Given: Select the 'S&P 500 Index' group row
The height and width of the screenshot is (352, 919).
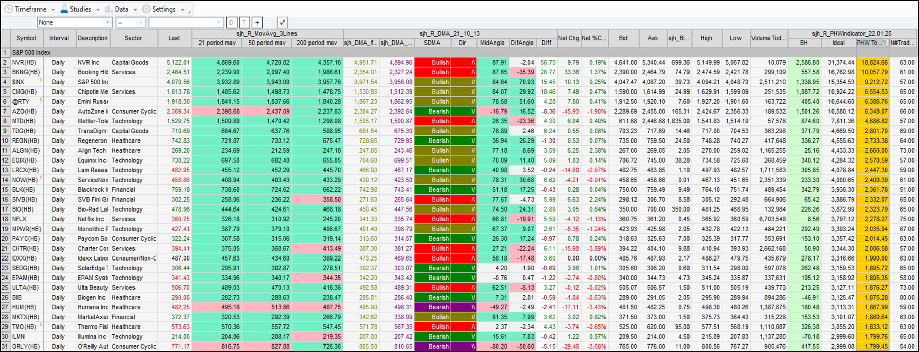Looking at the screenshot, I should (x=464, y=52).
